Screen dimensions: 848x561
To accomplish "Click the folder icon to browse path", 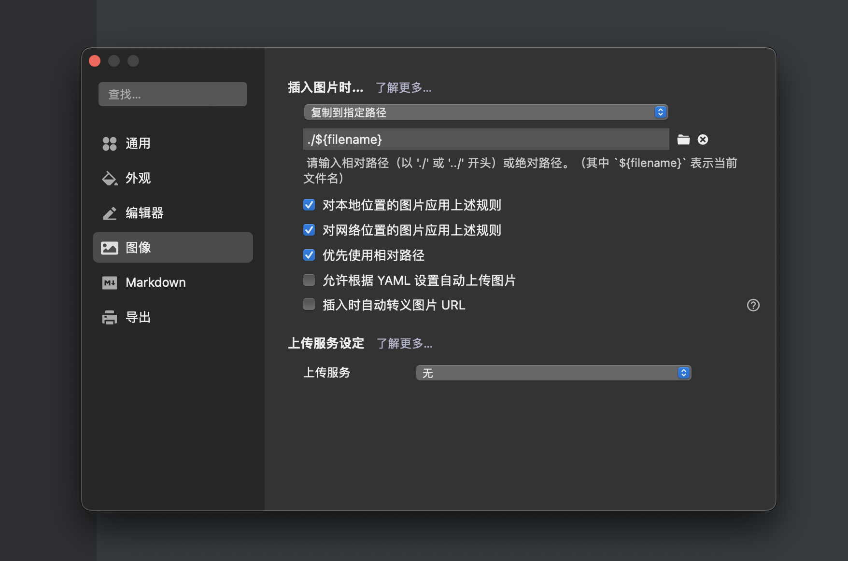I will (683, 140).
